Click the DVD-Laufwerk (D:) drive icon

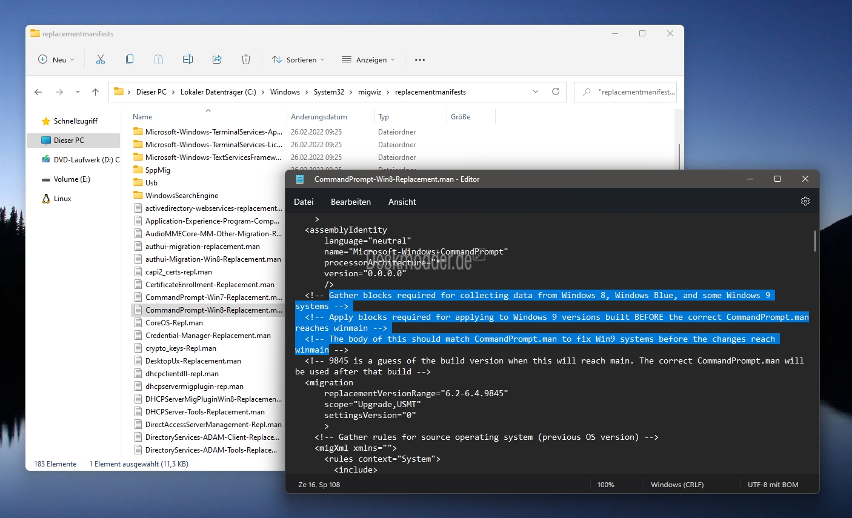tap(46, 160)
